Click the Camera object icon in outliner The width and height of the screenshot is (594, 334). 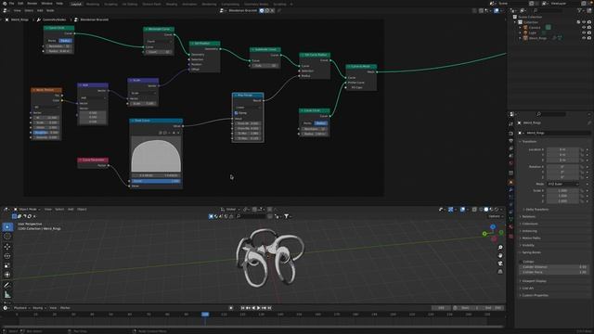coord(525,27)
